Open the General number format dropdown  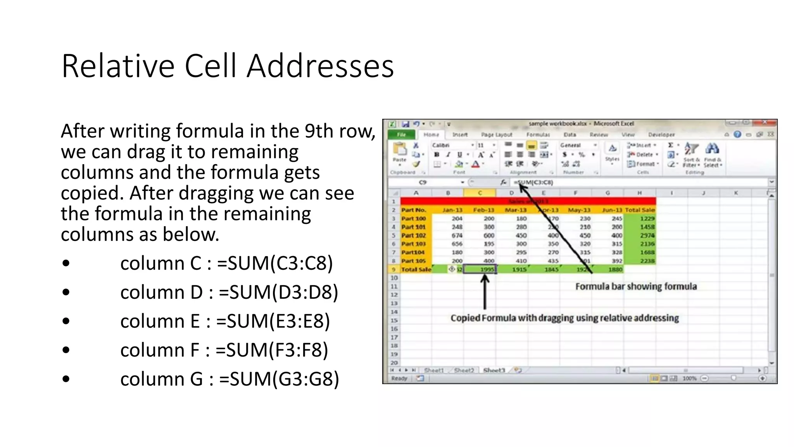[595, 145]
